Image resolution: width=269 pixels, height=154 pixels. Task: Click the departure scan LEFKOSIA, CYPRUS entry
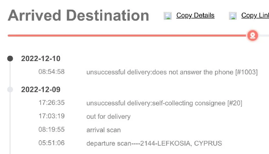pos(154,143)
